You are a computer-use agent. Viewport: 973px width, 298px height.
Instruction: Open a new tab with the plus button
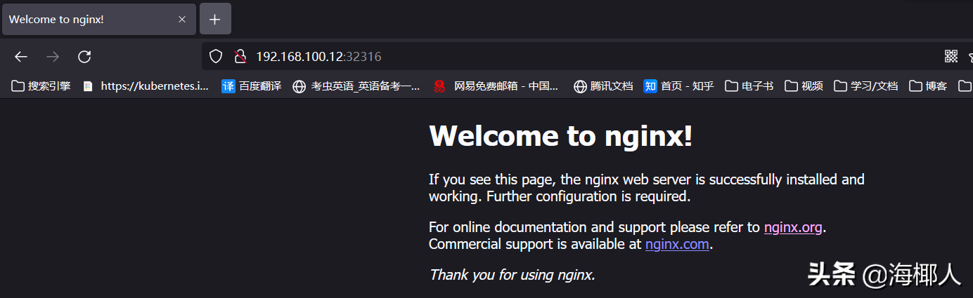pos(215,19)
